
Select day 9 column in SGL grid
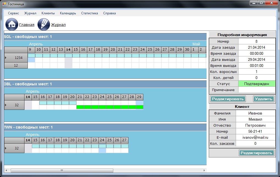click(31, 50)
